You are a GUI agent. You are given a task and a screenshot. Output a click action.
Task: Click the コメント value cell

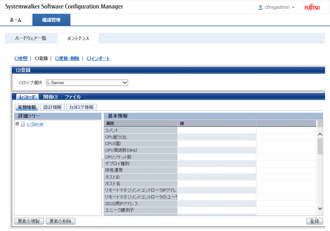[217, 130]
